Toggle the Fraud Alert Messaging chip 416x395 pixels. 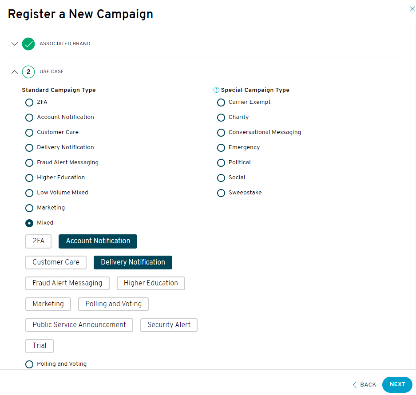point(67,283)
